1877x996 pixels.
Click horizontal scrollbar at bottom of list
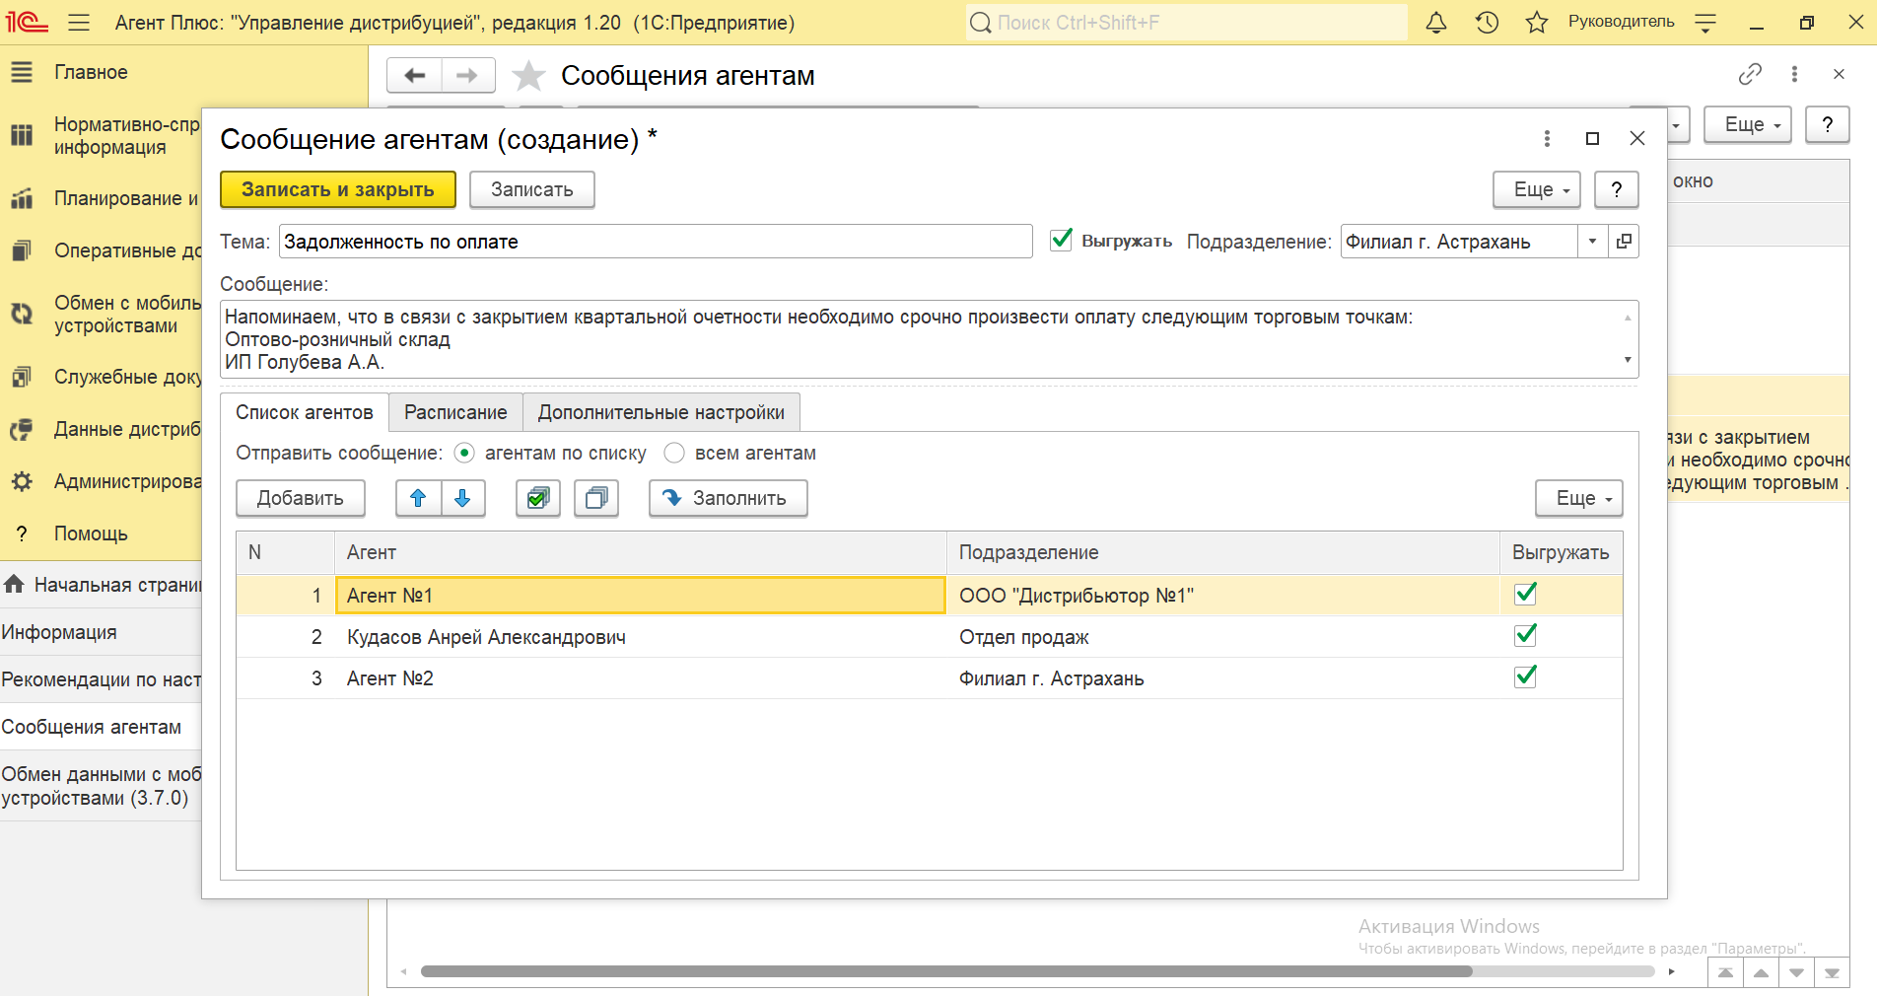[946, 971]
